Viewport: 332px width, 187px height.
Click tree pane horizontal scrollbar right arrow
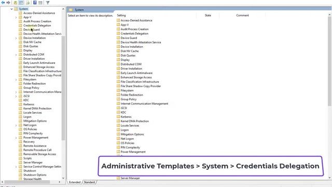tap(59, 182)
